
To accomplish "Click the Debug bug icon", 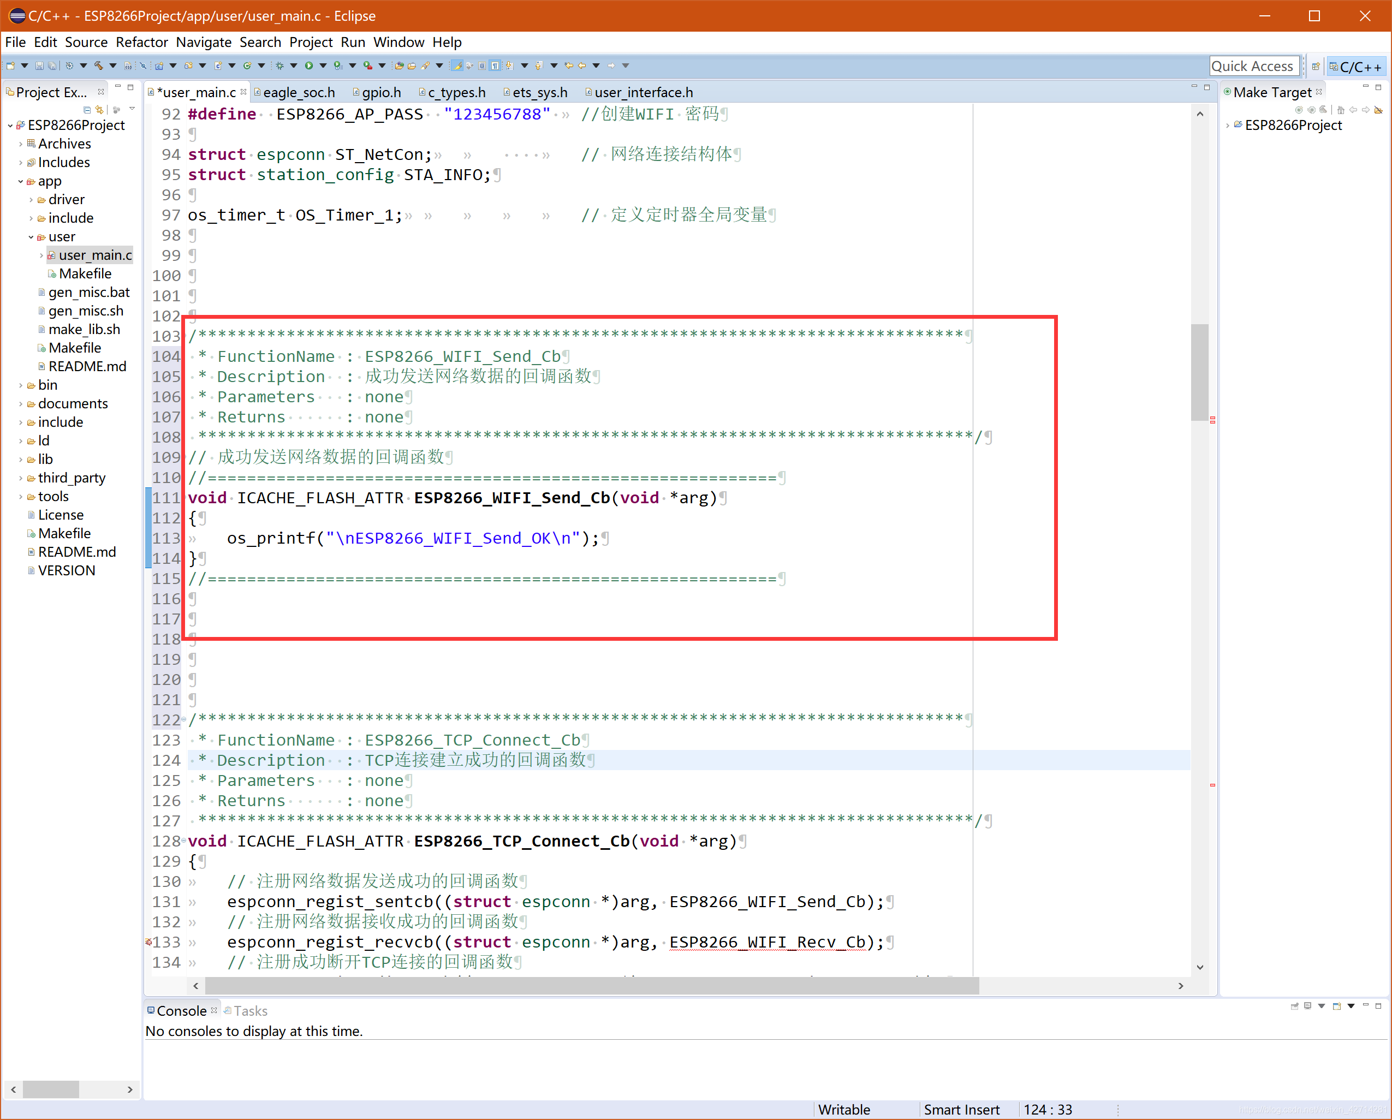I will click(279, 66).
